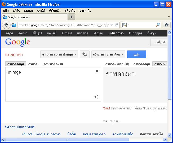Select source language ภาษาเวียดนาม quick button
Viewport: 173px width, 143px height.
tap(53, 64)
